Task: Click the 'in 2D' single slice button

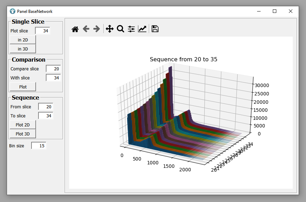Action: tap(23, 40)
